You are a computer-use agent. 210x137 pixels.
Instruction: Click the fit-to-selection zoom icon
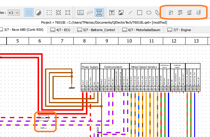58,13
